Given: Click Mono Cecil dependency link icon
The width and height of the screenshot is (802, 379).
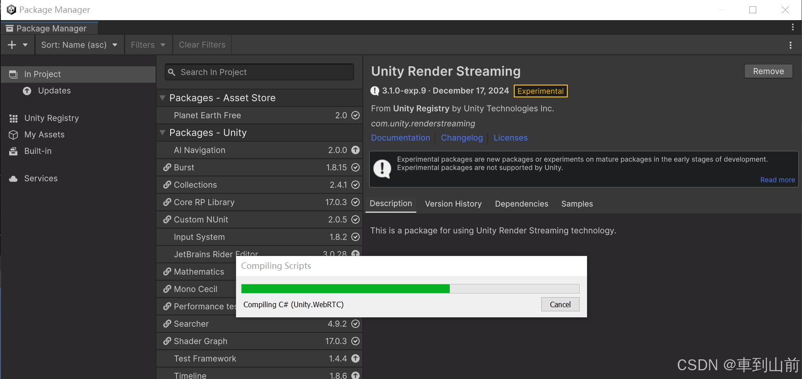Looking at the screenshot, I should (x=167, y=289).
